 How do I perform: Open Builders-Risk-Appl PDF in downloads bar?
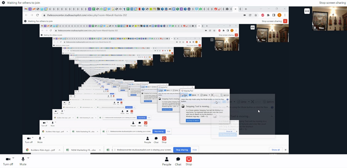coord(42,150)
